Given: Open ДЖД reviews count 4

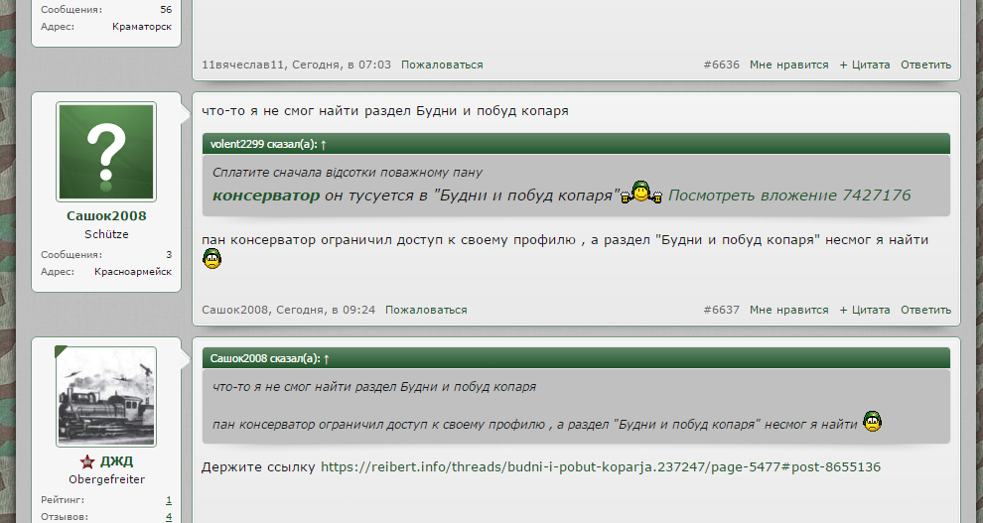Looking at the screenshot, I should click(x=169, y=517).
